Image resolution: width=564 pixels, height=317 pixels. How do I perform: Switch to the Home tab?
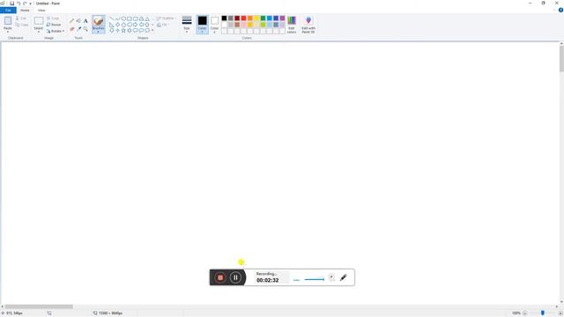tap(25, 10)
